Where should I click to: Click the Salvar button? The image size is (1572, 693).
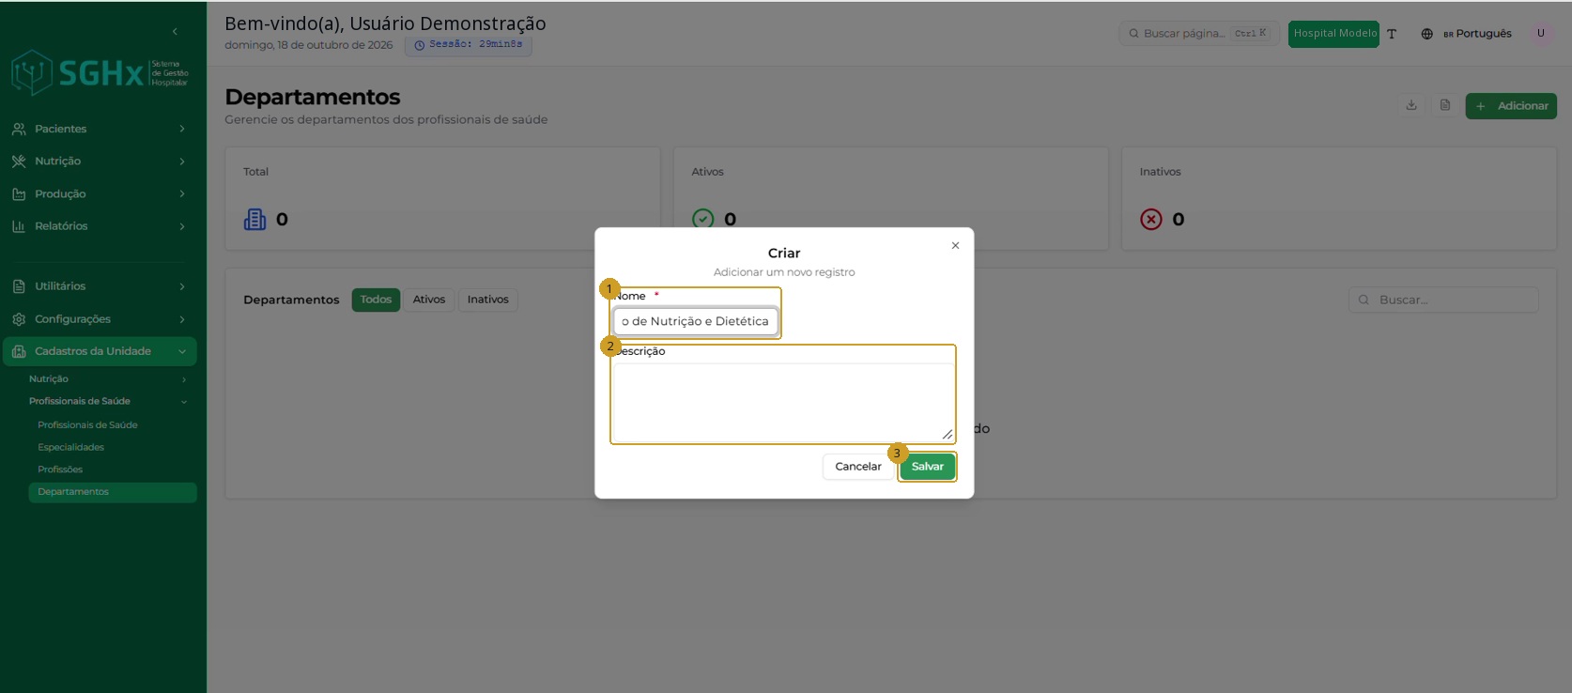click(x=928, y=467)
